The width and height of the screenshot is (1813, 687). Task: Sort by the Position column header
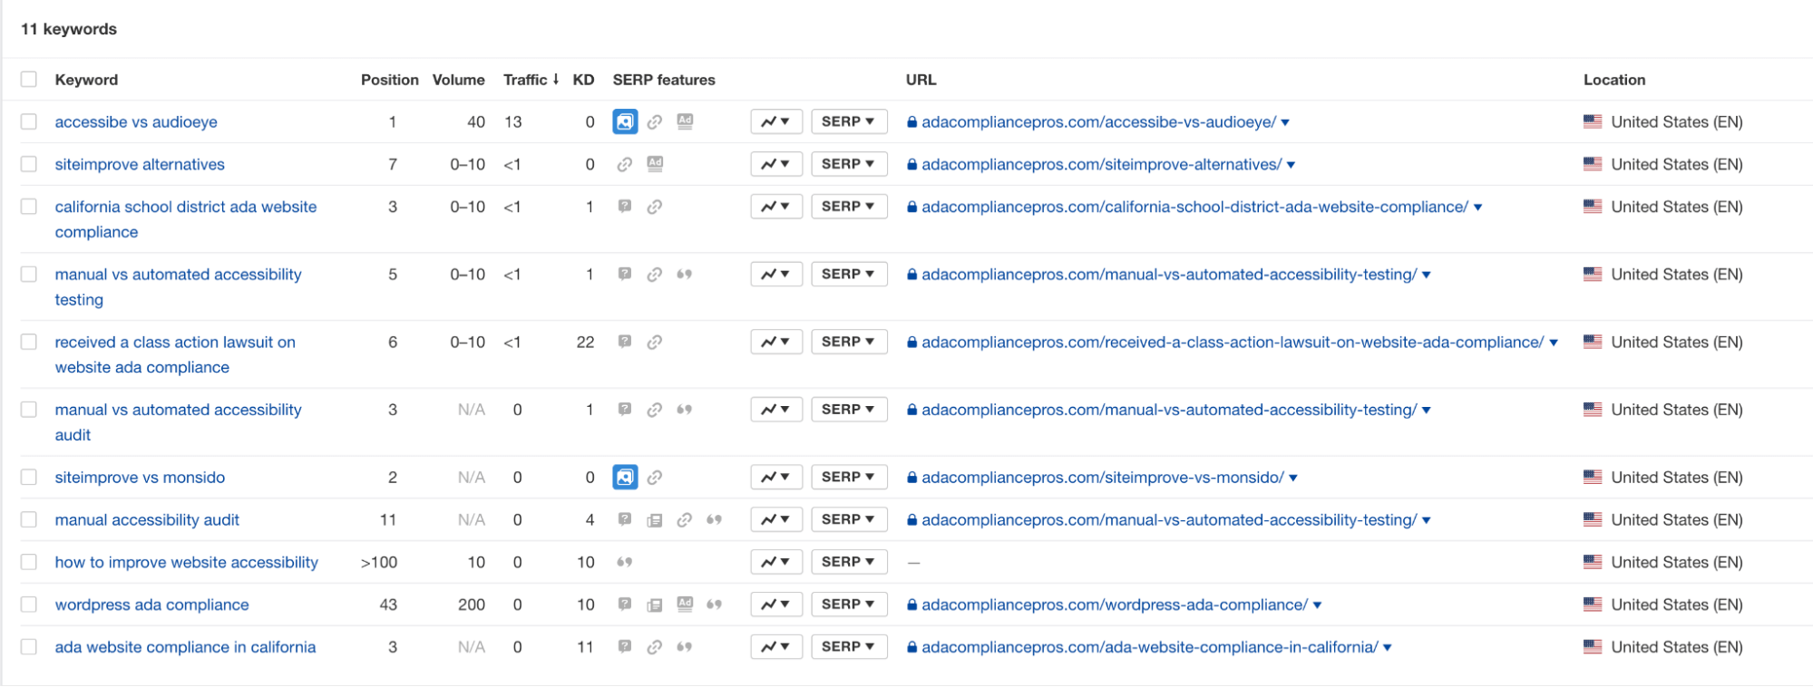pyautogui.click(x=390, y=80)
